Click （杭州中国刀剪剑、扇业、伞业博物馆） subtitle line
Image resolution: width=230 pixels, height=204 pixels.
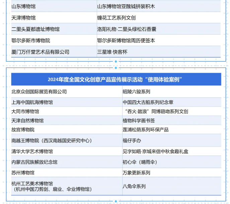53,189
